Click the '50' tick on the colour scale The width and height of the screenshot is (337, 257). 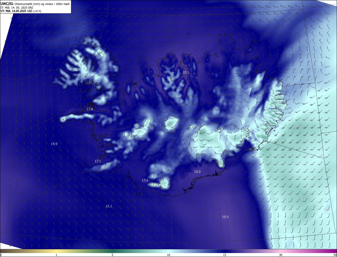(x=335, y=255)
